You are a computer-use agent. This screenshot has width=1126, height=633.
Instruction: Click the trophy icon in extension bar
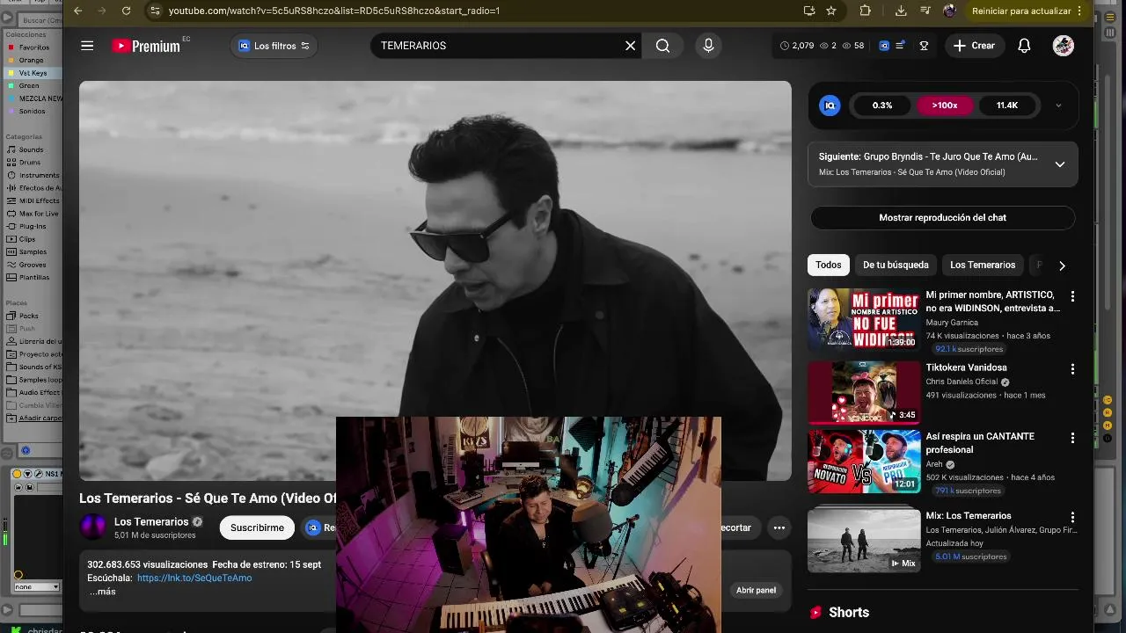[924, 46]
